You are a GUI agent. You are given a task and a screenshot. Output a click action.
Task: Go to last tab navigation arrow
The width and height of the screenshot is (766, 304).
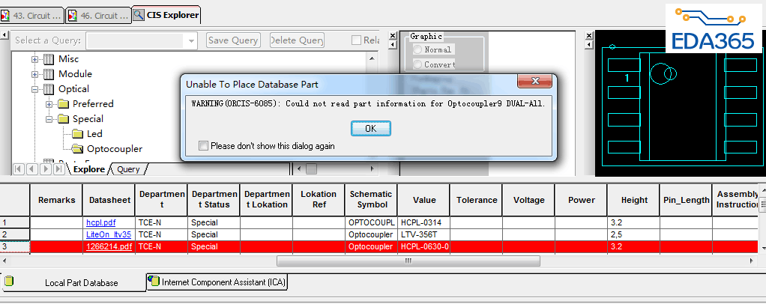pos(58,169)
